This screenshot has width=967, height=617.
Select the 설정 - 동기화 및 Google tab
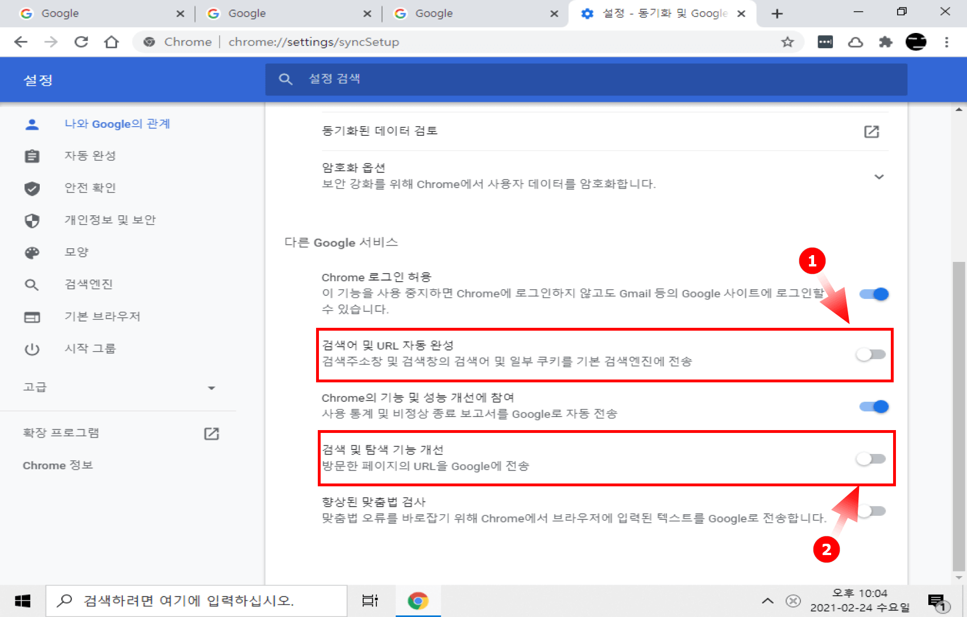pyautogui.click(x=662, y=14)
